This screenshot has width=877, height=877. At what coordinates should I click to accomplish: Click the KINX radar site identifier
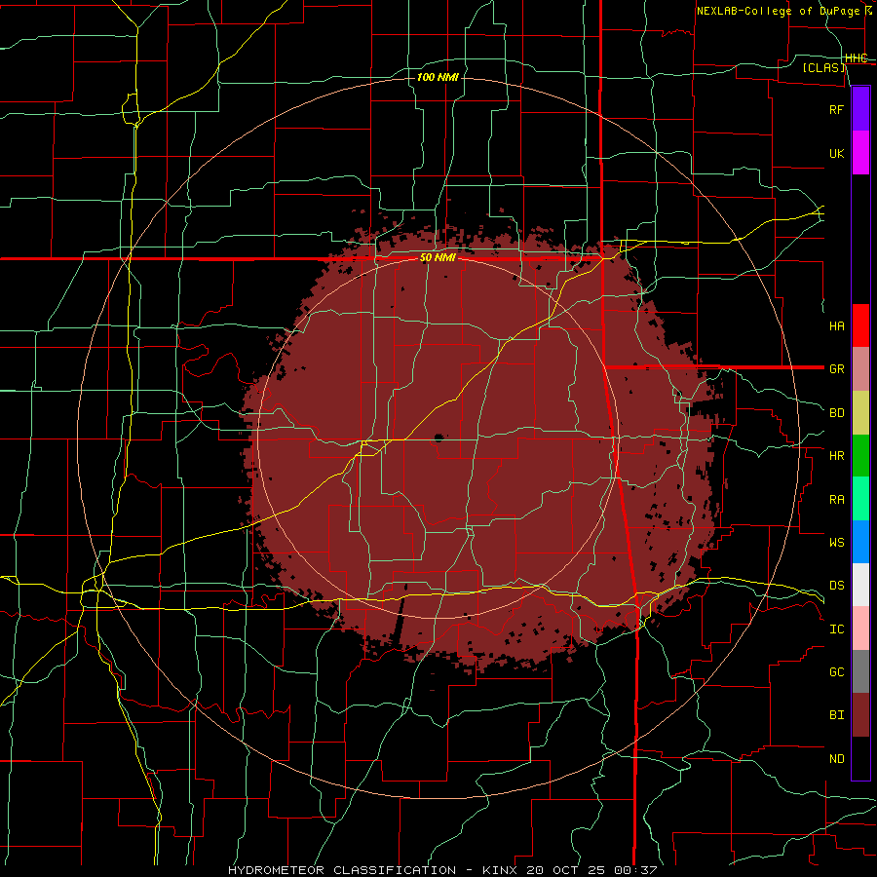tap(500, 870)
